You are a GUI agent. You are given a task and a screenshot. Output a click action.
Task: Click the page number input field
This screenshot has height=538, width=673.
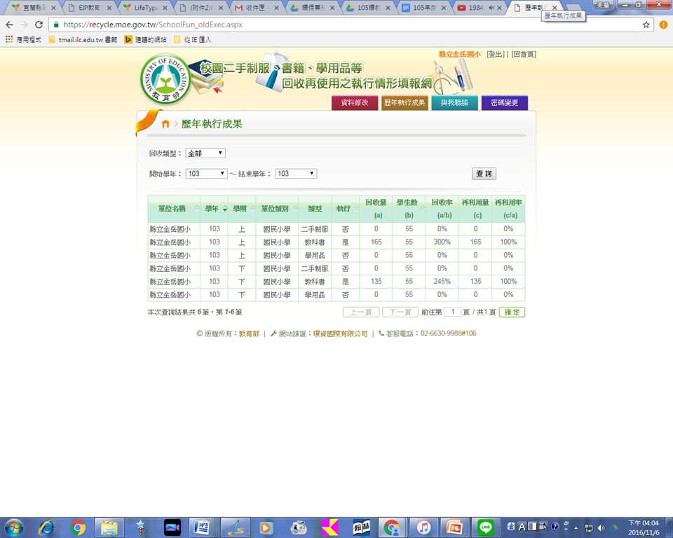[453, 312]
